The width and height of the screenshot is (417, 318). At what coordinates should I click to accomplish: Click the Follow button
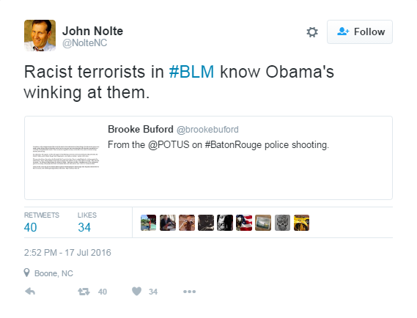(360, 32)
